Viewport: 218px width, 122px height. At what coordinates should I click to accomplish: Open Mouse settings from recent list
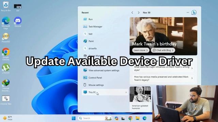105,85
